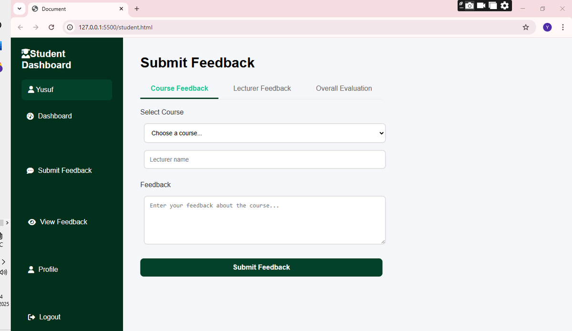Click the sign-out arrow icon next to Logout
572x331 pixels.
coord(31,317)
